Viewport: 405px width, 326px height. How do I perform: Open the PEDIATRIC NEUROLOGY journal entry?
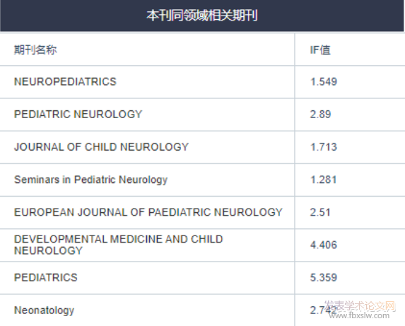78,114
